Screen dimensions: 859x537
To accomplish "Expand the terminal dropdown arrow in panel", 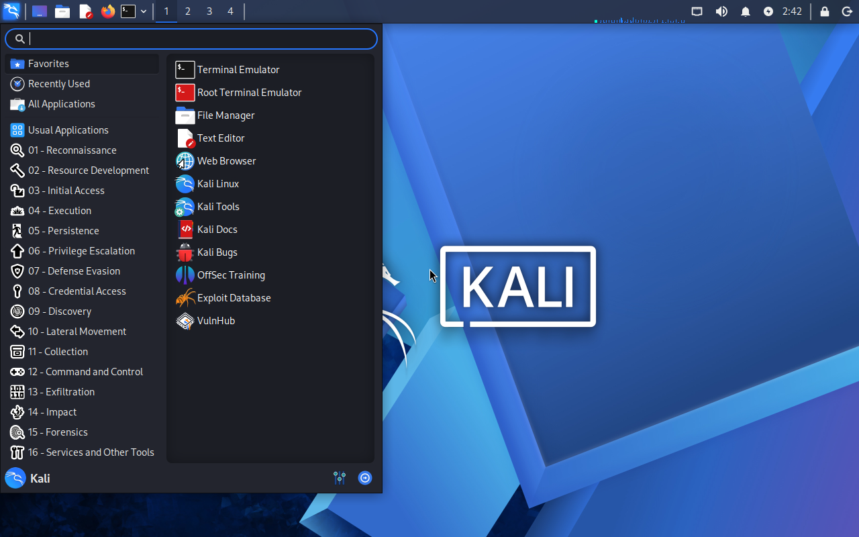I will coord(144,11).
